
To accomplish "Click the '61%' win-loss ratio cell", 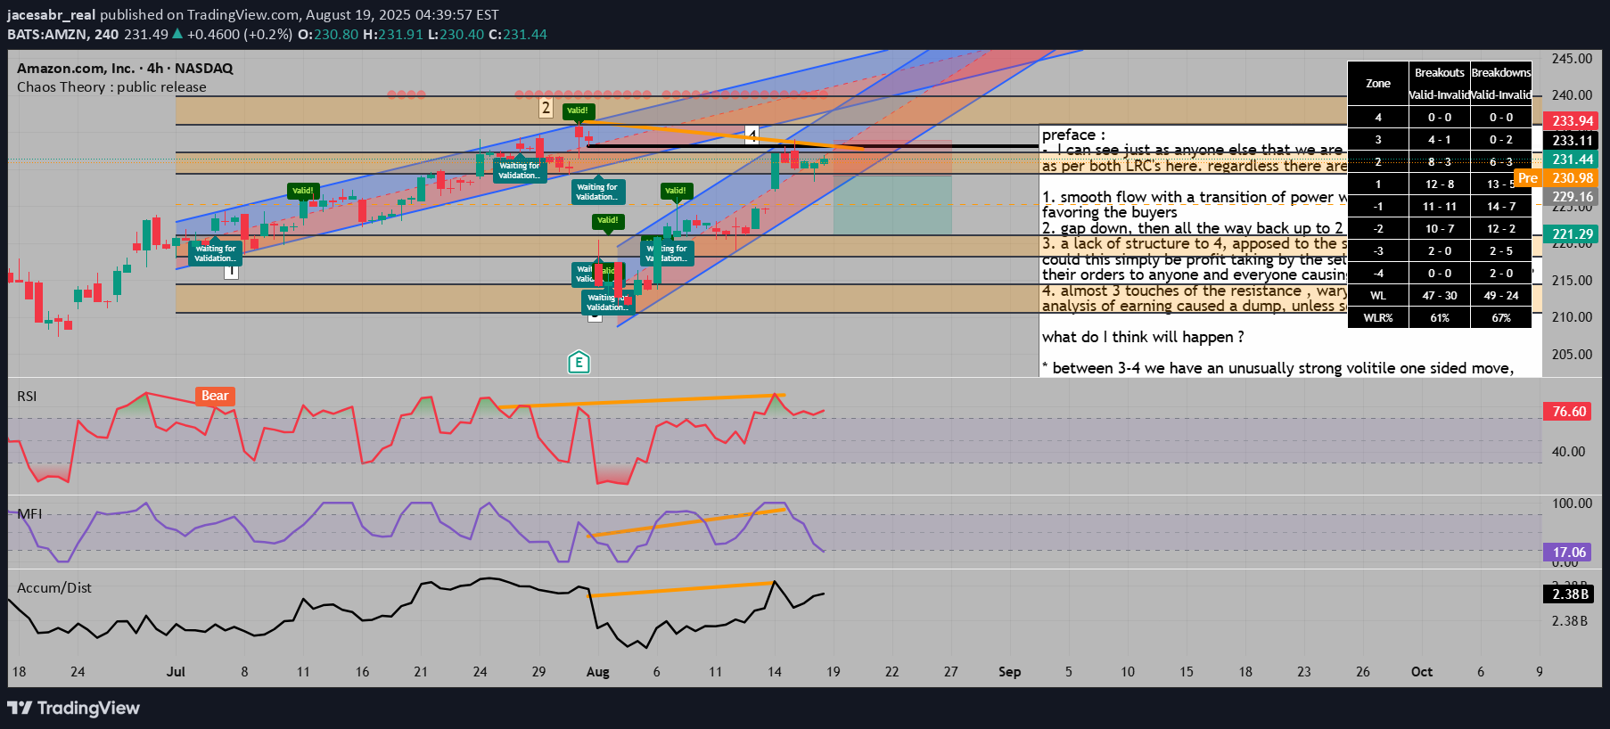I will click(1440, 318).
